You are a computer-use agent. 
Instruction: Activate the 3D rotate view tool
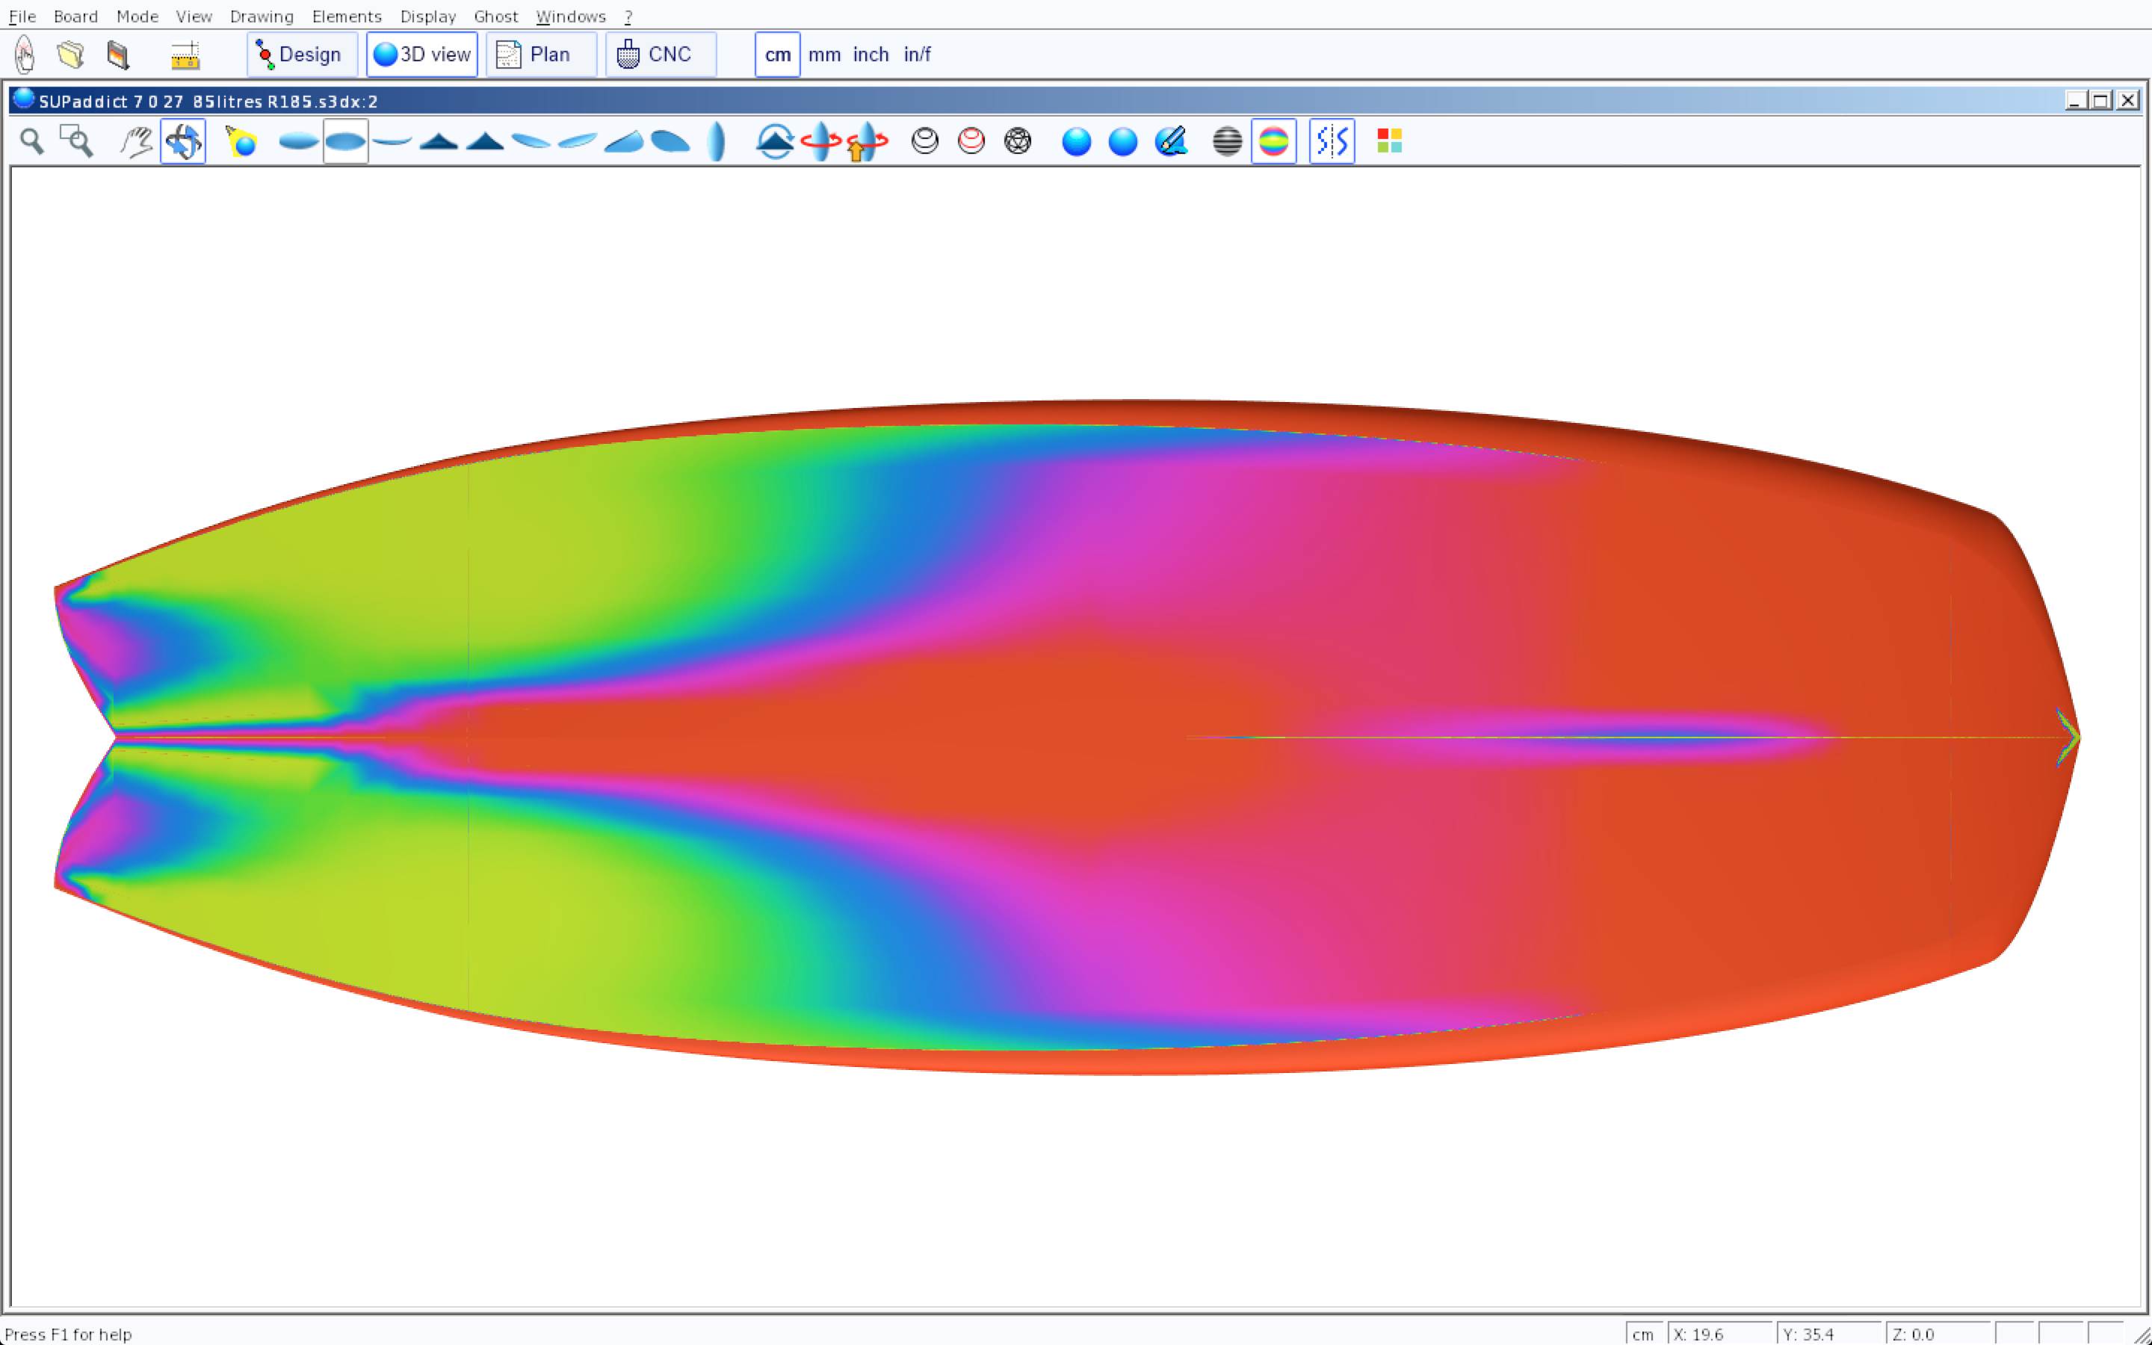183,141
